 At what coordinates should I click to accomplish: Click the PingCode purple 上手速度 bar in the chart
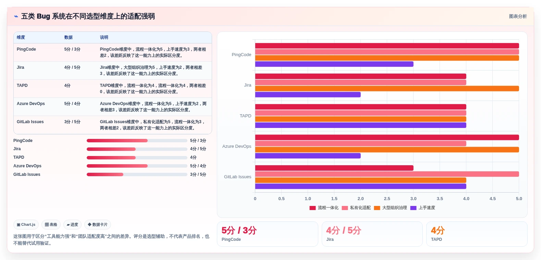pos(334,64)
